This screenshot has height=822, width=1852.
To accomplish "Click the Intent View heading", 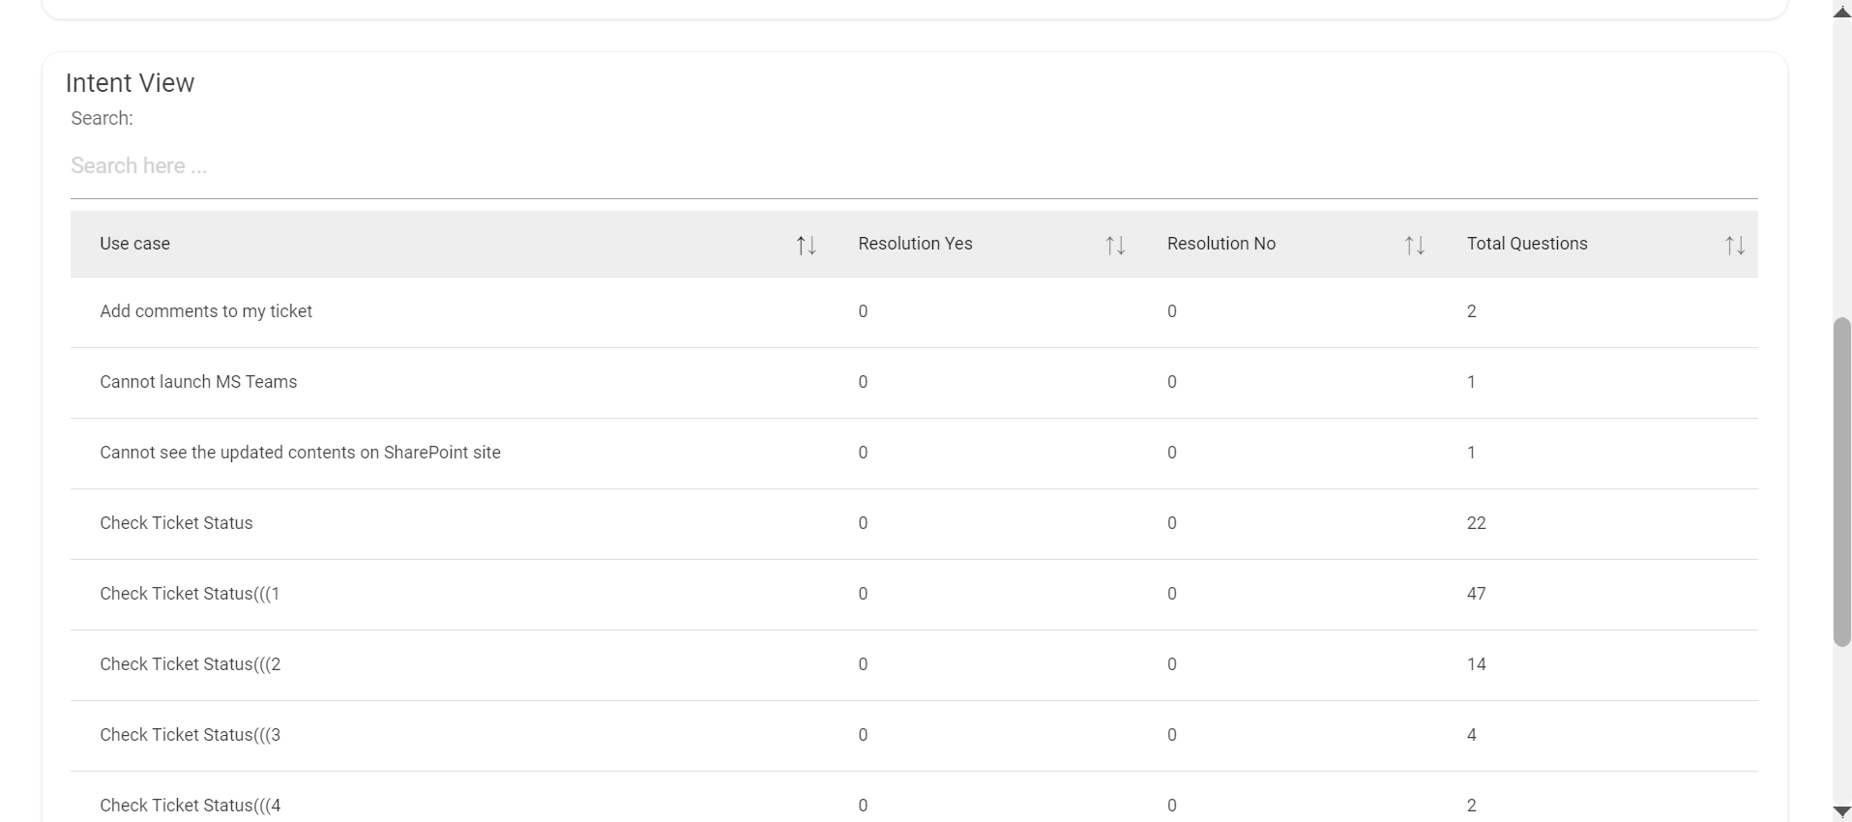I will click(130, 83).
